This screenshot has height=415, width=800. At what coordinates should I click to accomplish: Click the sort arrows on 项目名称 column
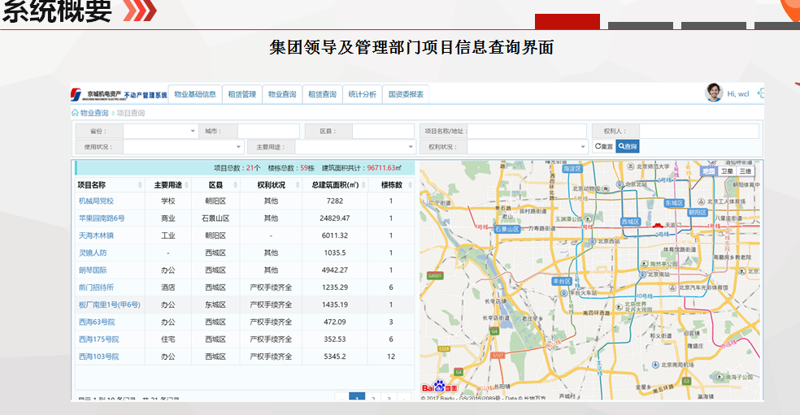(x=139, y=185)
